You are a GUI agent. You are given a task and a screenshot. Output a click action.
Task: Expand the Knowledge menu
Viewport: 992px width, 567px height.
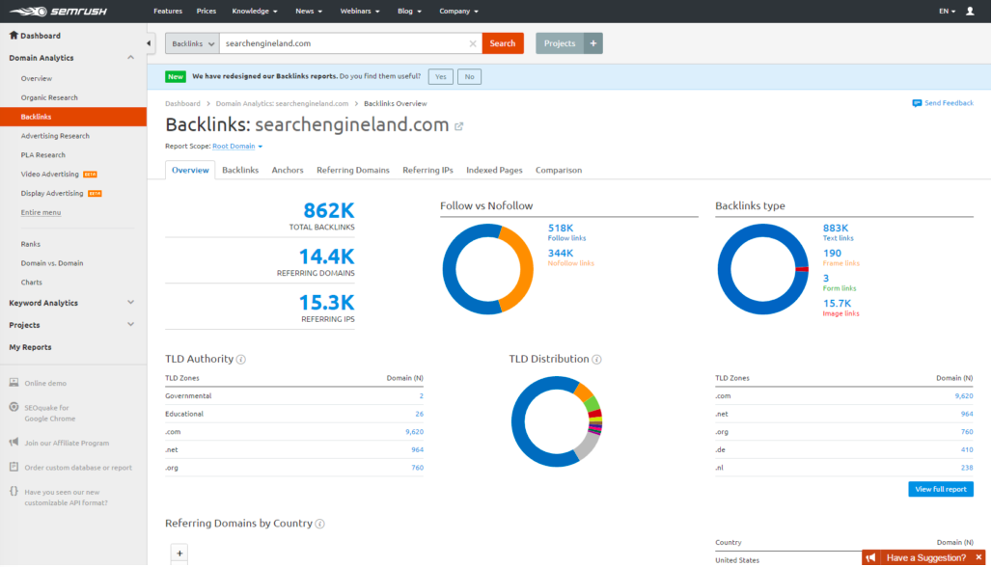[255, 12]
